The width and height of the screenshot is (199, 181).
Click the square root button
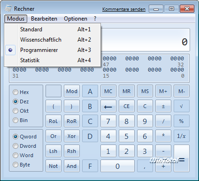click(x=182, y=106)
